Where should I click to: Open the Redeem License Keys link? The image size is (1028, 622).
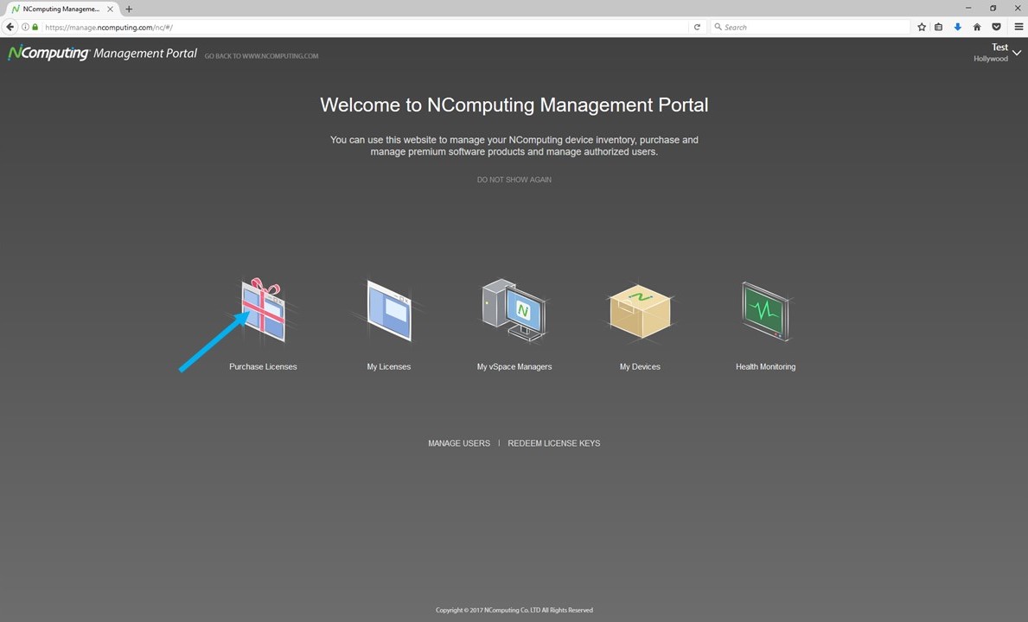coord(554,443)
